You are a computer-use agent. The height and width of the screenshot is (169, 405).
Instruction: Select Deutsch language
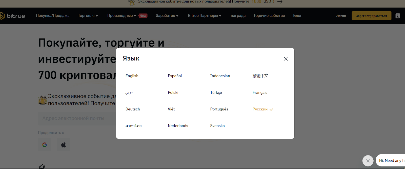[133, 109]
